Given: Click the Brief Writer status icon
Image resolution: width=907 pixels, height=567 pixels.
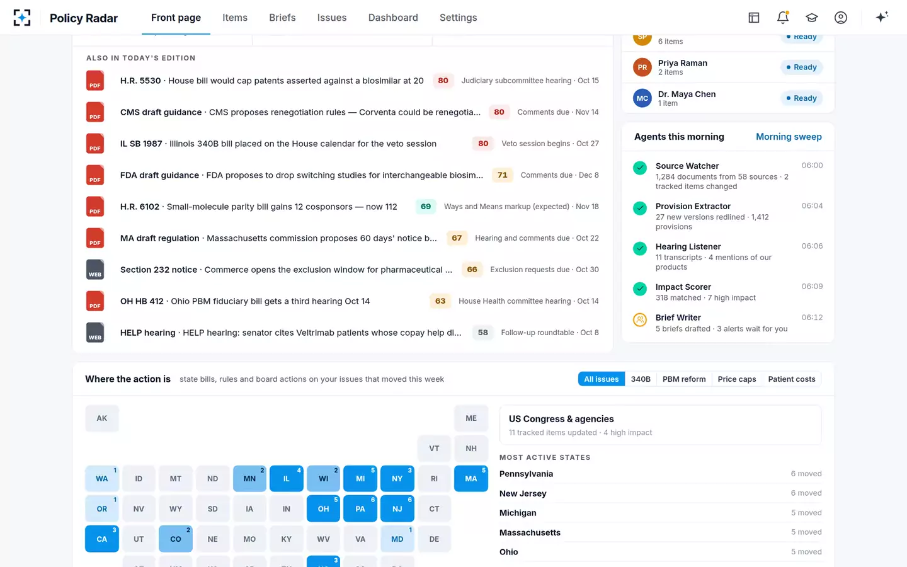Looking at the screenshot, I should pos(640,320).
